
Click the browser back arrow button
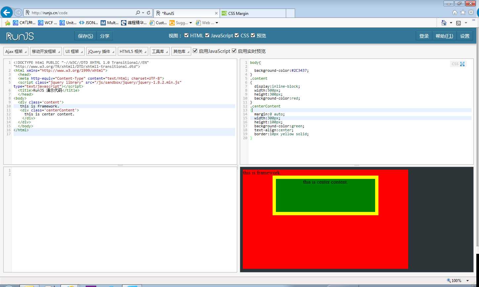click(7, 13)
